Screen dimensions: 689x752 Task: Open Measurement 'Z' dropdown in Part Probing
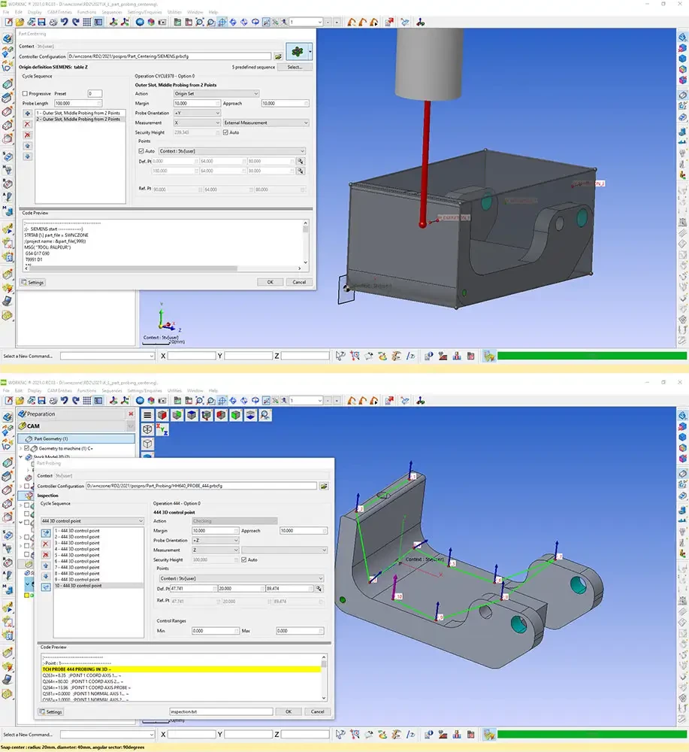[215, 550]
